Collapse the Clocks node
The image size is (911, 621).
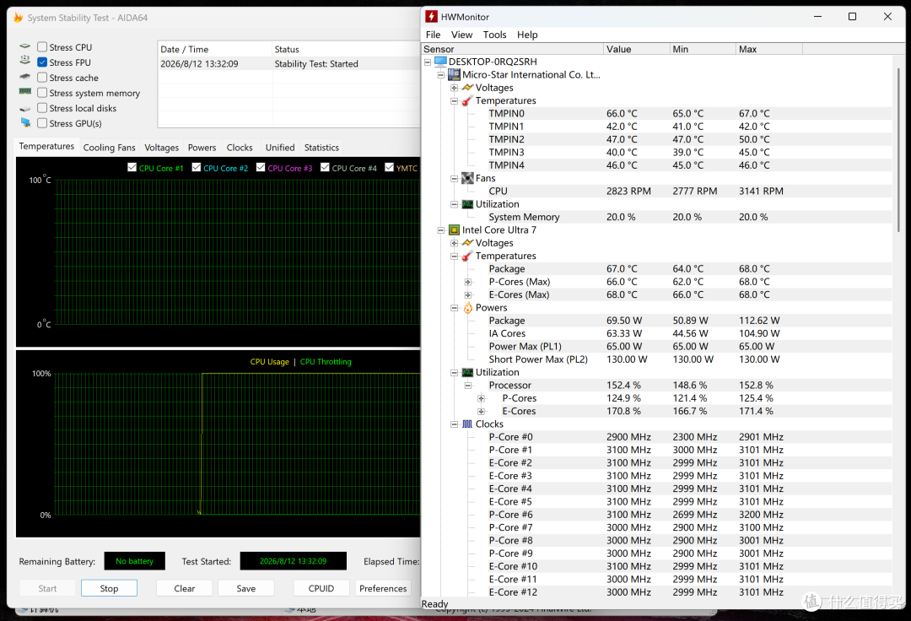coord(455,424)
